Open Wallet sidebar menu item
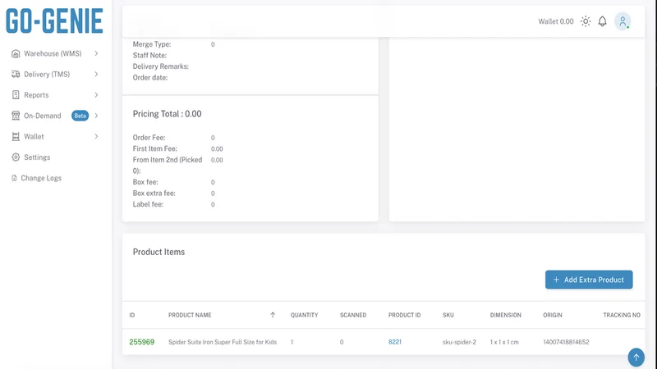The width and height of the screenshot is (657, 369). tap(34, 136)
